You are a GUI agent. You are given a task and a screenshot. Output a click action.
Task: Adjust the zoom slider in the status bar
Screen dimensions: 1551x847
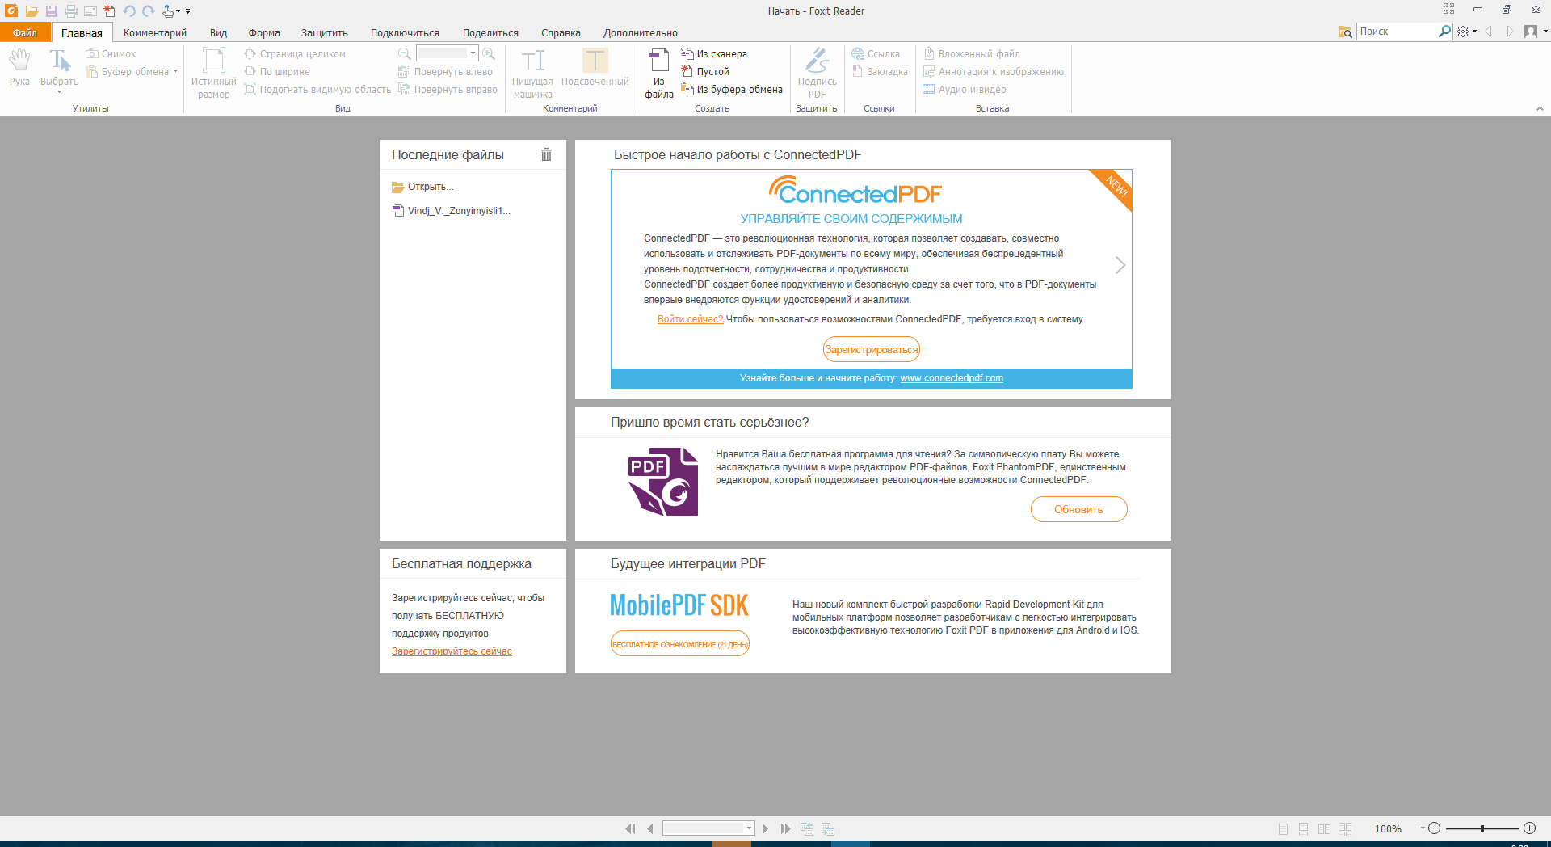coord(1482,828)
